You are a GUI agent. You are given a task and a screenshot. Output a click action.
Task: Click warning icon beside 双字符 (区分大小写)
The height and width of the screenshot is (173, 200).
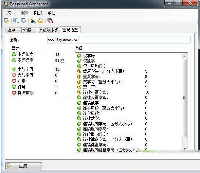coord(79,82)
